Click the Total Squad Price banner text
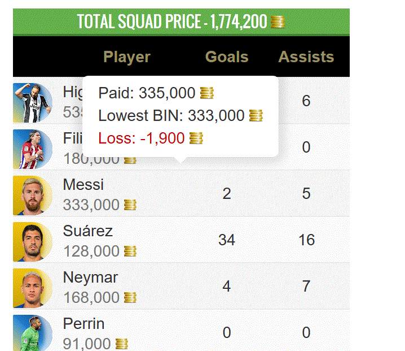The height and width of the screenshot is (351, 405). (172, 23)
